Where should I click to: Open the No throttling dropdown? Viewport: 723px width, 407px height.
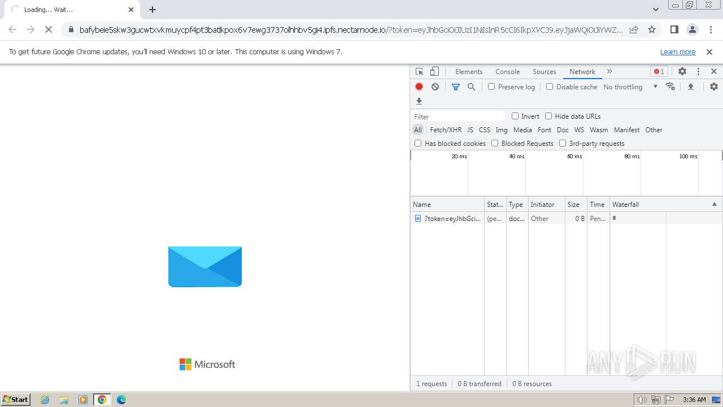pos(630,87)
